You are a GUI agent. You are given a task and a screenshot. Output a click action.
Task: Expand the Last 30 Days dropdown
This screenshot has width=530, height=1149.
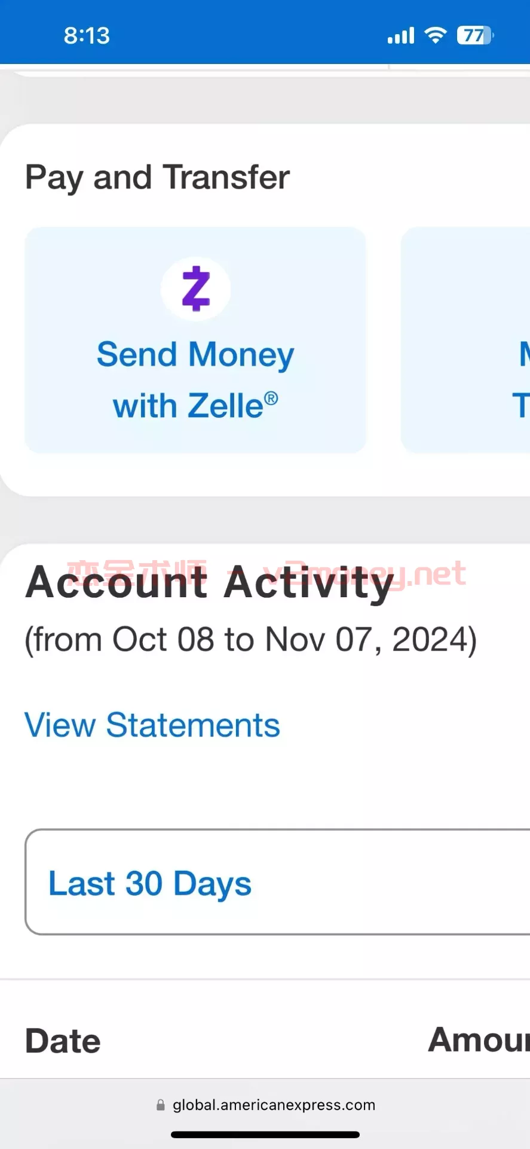[x=277, y=882]
